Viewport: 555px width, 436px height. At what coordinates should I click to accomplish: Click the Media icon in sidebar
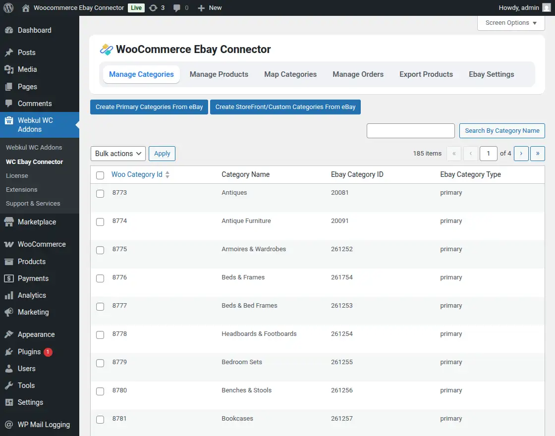(x=9, y=69)
